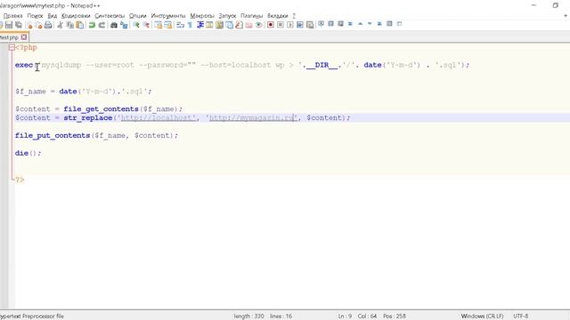The height and width of the screenshot is (320, 570).
Task: Click the document monitoring eye icon
Action: (x=259, y=25)
